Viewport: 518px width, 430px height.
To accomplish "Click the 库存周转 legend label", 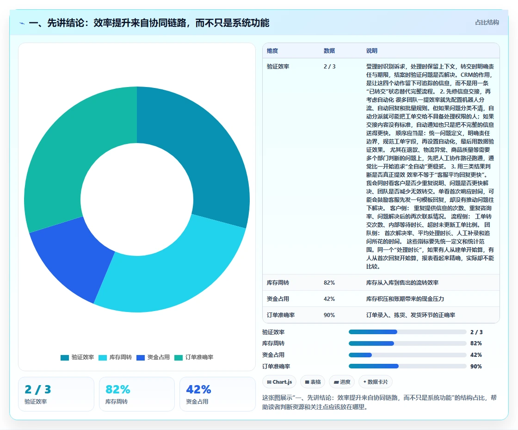I will pyautogui.click(x=121, y=357).
